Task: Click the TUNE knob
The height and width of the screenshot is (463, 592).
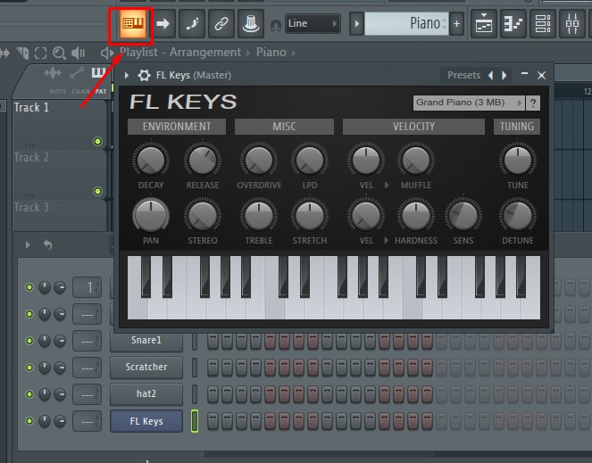Action: point(518,160)
